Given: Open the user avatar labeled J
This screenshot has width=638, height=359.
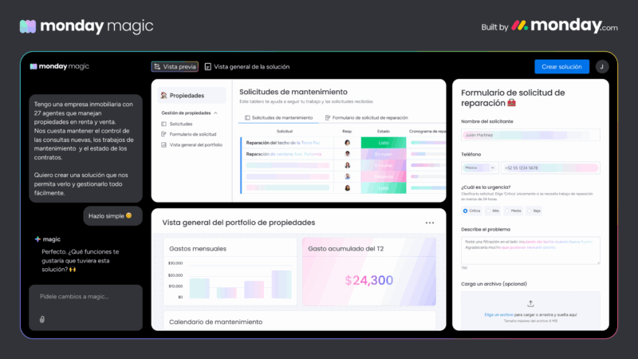Looking at the screenshot, I should [x=602, y=67].
